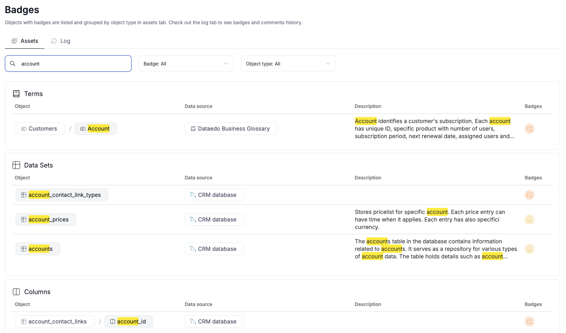Click the search field containing 'account'

pos(73,64)
